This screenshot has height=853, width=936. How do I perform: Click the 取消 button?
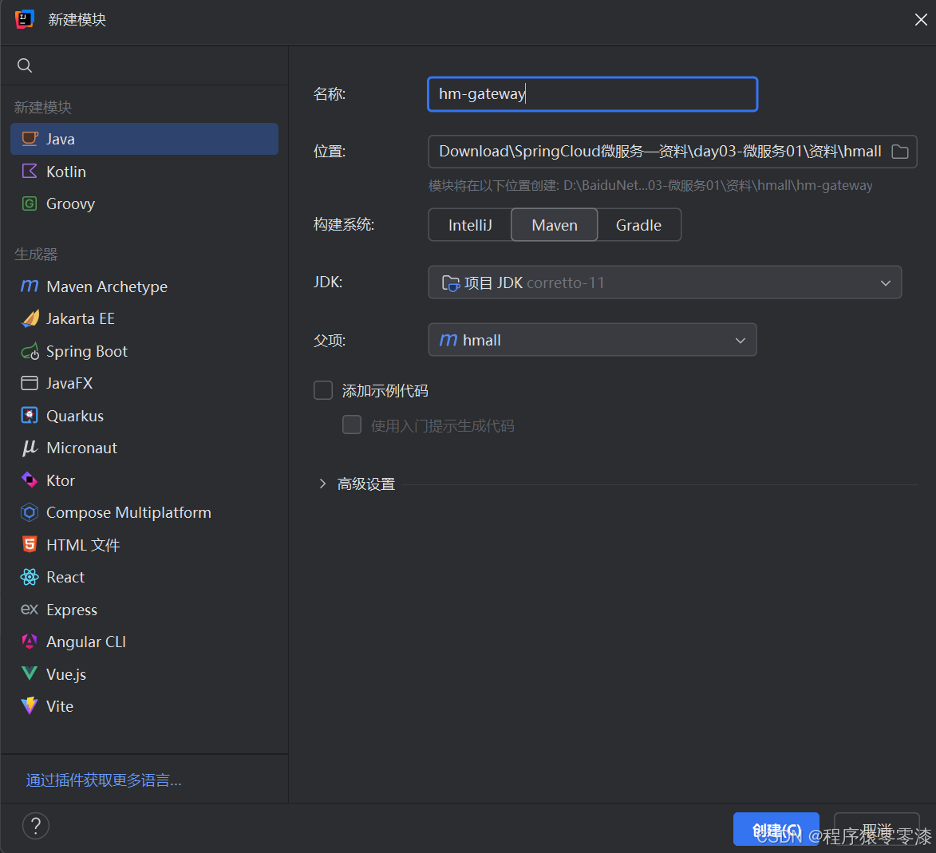click(x=876, y=829)
